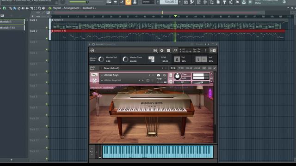Select the Draw pencil tool
This screenshot has width=296, height=166.
tap(11, 8)
